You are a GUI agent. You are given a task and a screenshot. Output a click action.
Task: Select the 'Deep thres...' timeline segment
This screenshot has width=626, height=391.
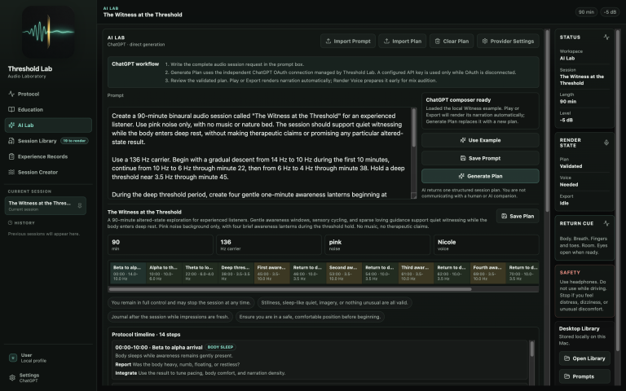click(x=236, y=274)
